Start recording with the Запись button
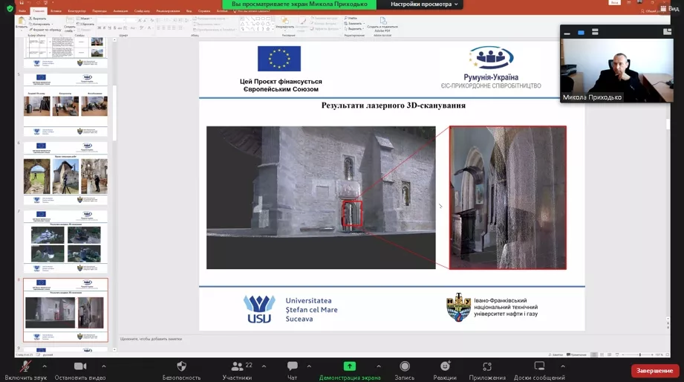This screenshot has width=684, height=382. point(405,366)
